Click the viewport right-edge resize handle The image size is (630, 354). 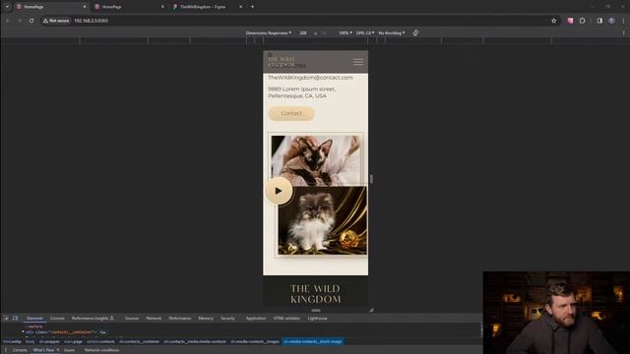[x=371, y=179]
